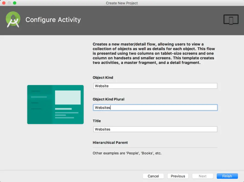The width and height of the screenshot is (244, 182).
Task: Click the master/detail flow description paragraph
Action: pos(153,53)
